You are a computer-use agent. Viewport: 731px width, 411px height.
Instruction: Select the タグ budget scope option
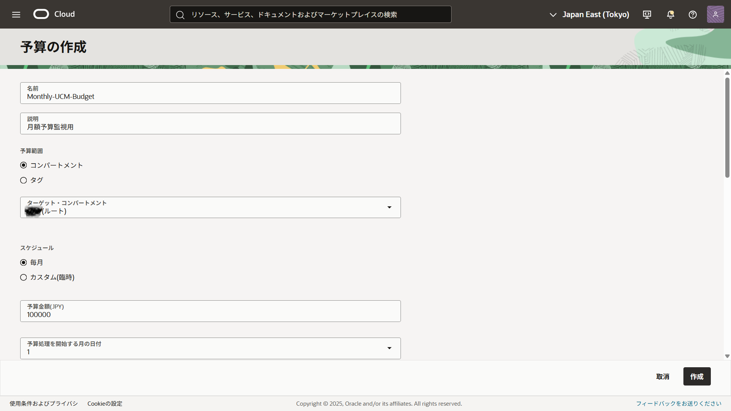click(24, 180)
